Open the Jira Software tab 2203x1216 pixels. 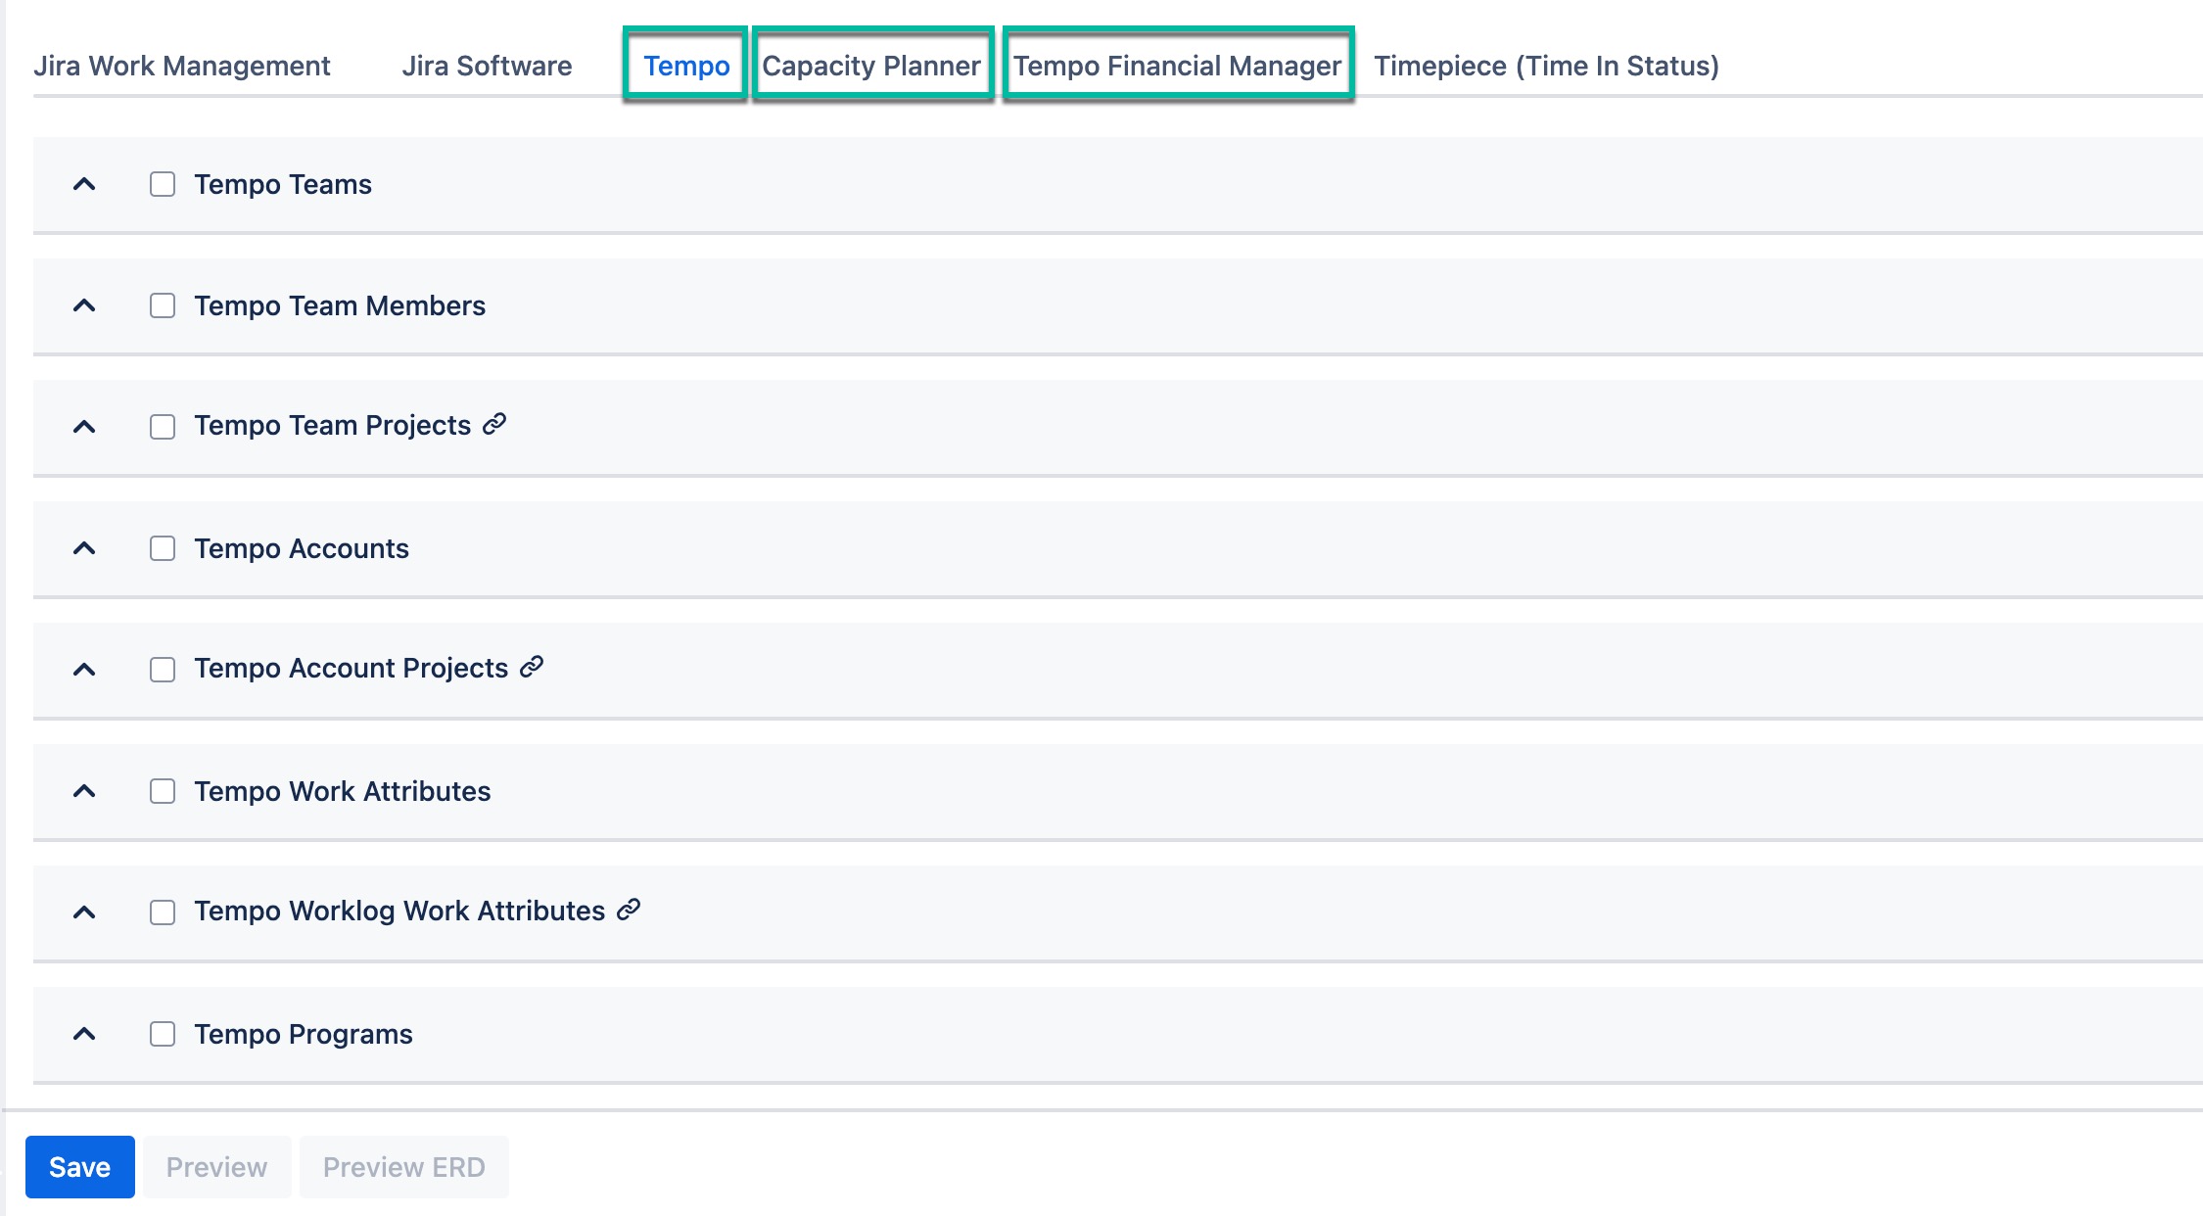pos(487,66)
